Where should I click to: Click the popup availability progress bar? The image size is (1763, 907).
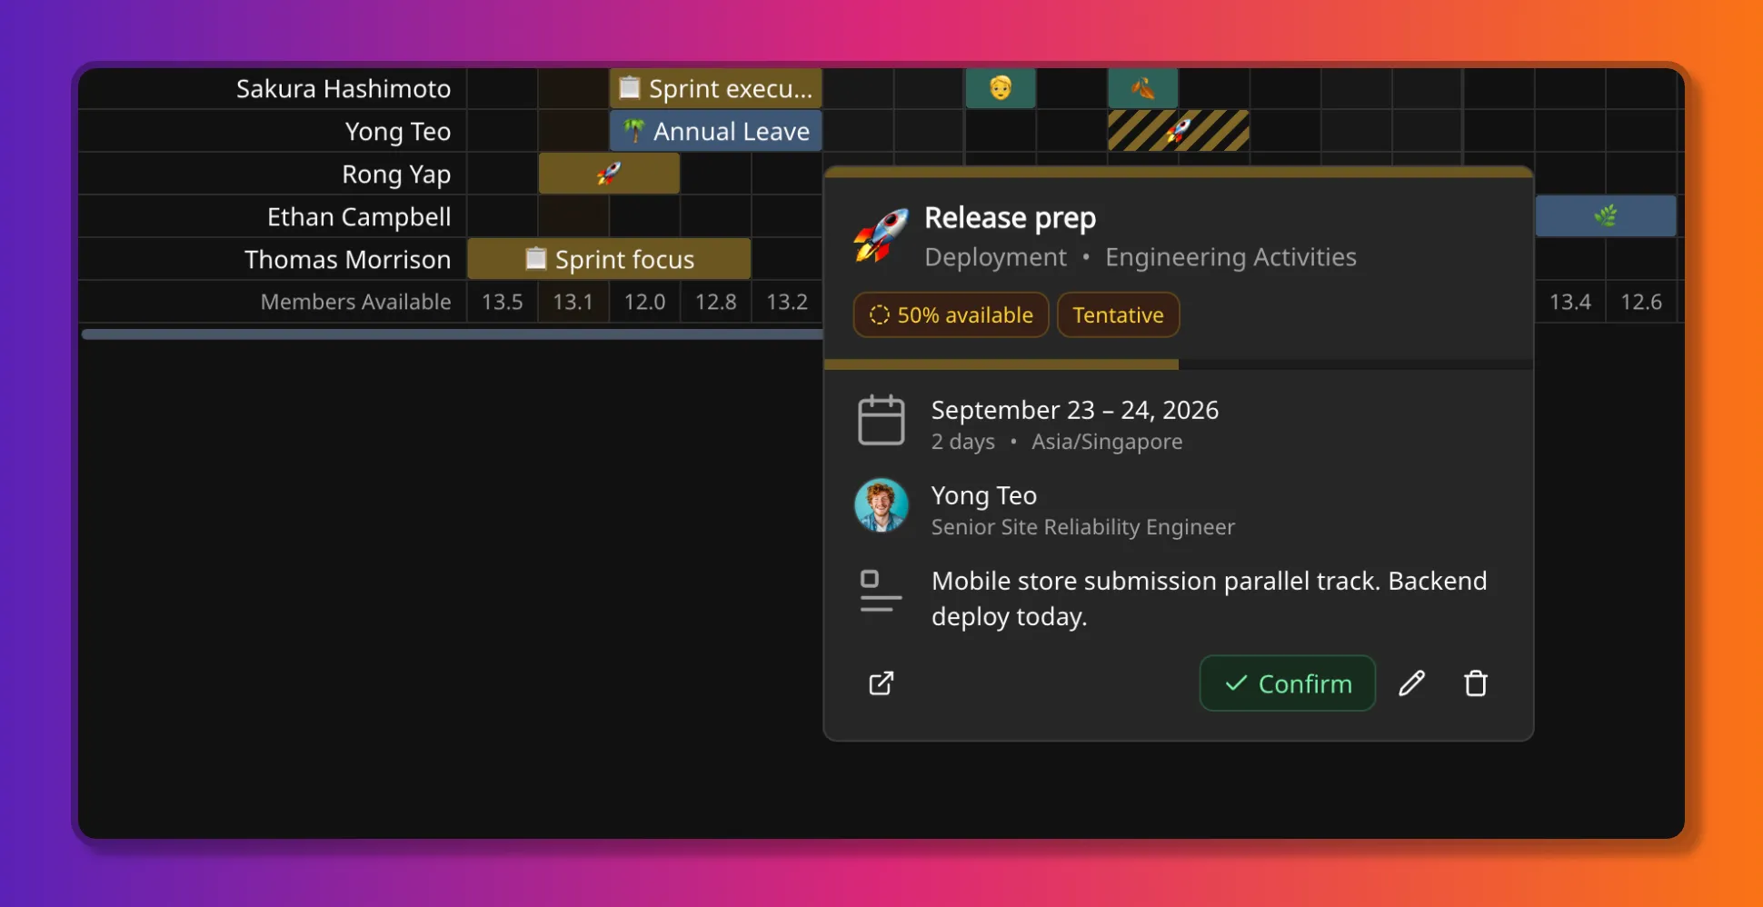coord(1178,364)
